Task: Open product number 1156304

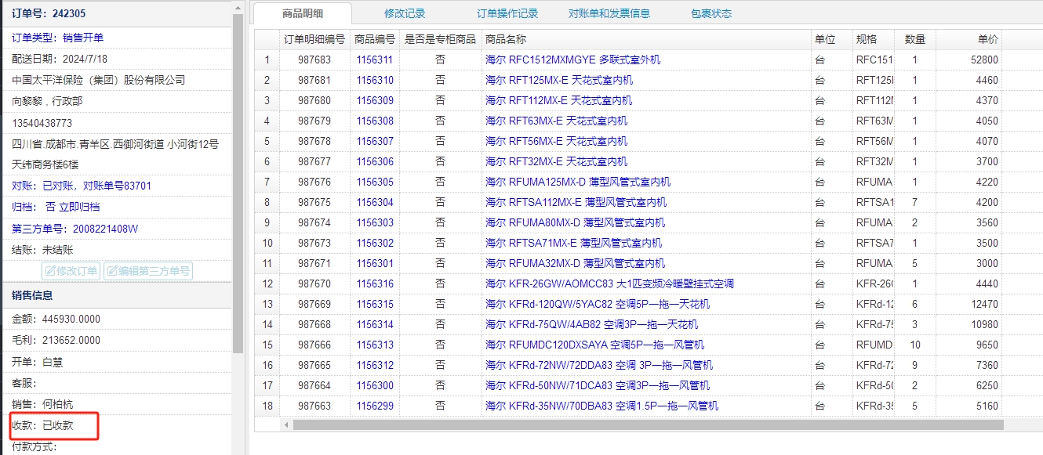Action: click(x=375, y=202)
